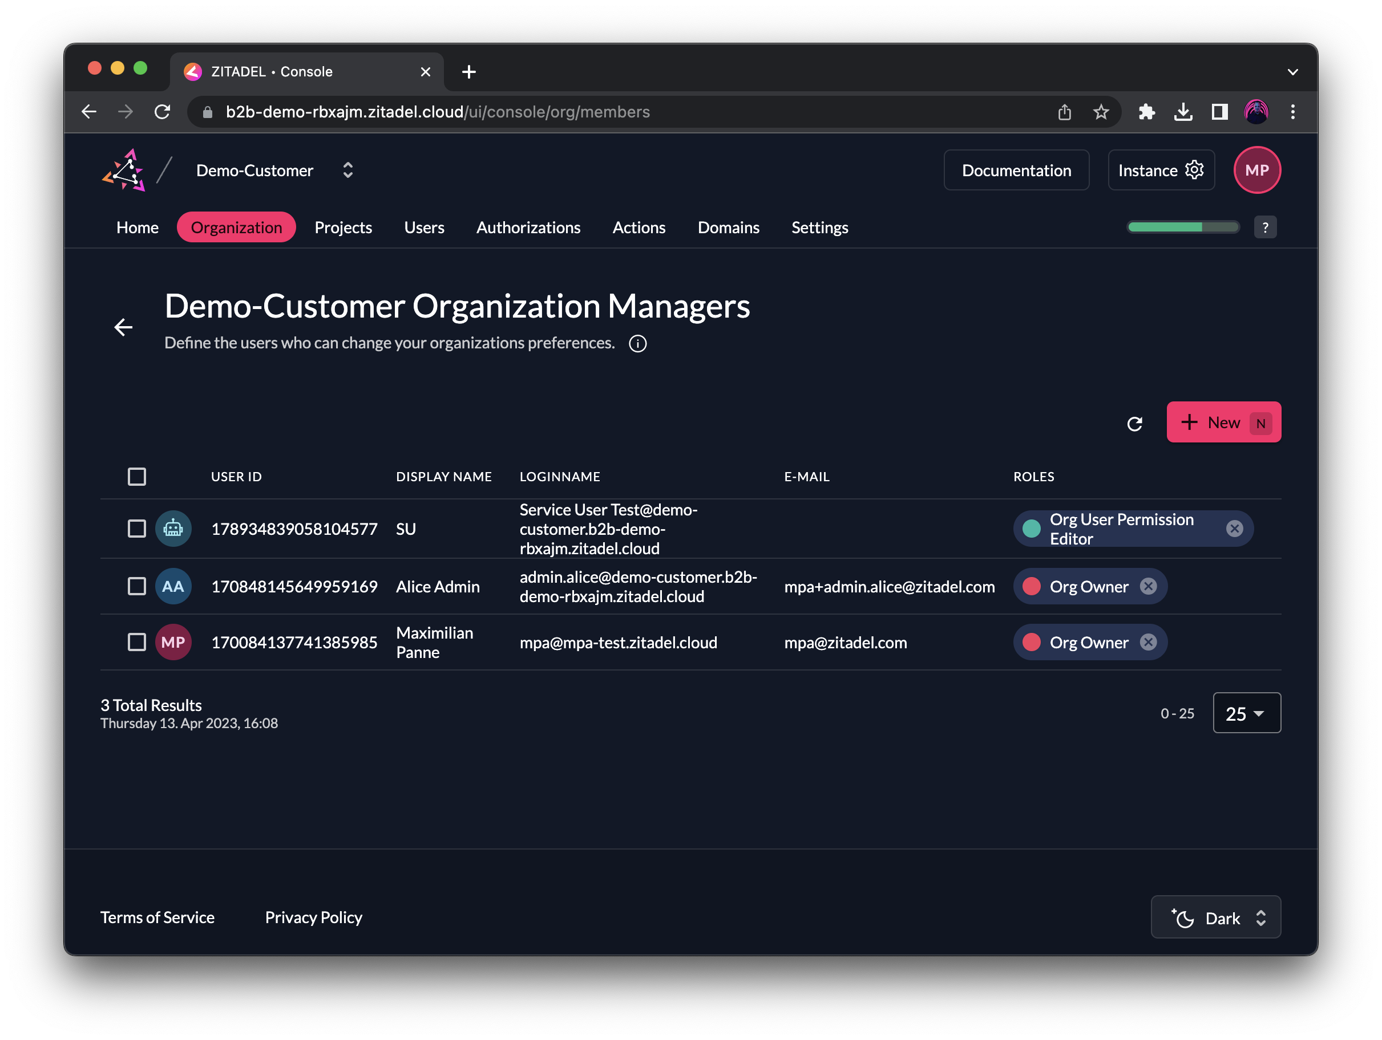The image size is (1382, 1040).
Task: Open Demo-Customer organization switcher
Action: 347,170
